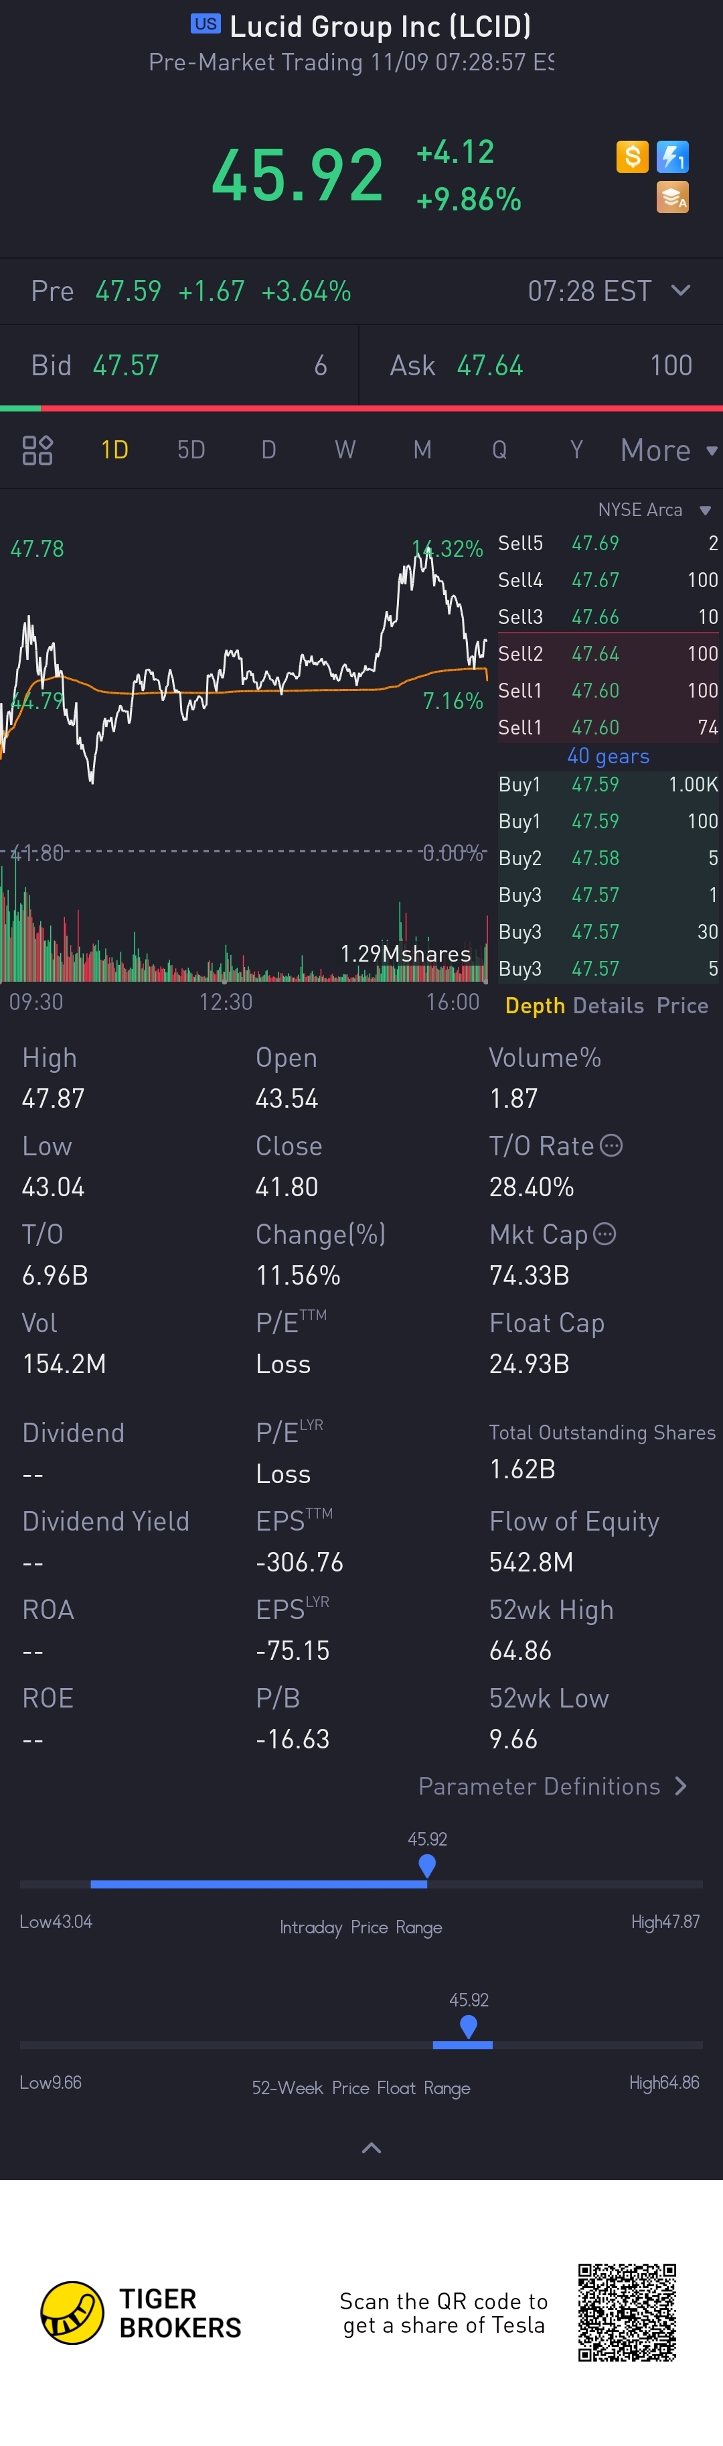This screenshot has height=2446, width=723.
Task: Tap the 40 gears depth link
Action: click(x=609, y=756)
